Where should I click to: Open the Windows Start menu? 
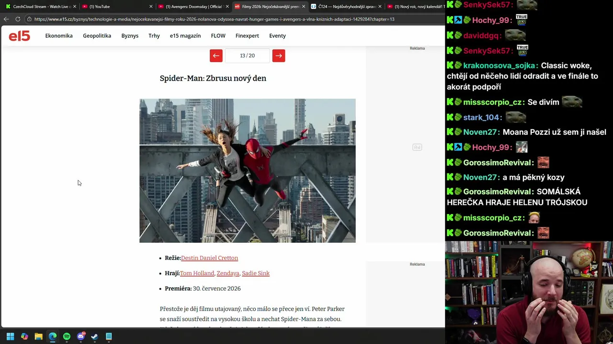10,336
